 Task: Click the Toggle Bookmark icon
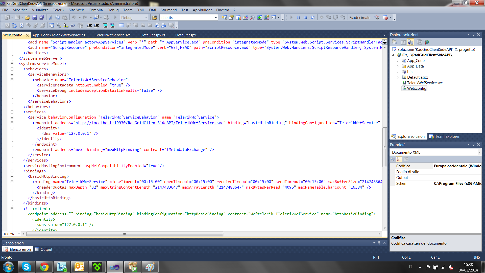point(122,25)
